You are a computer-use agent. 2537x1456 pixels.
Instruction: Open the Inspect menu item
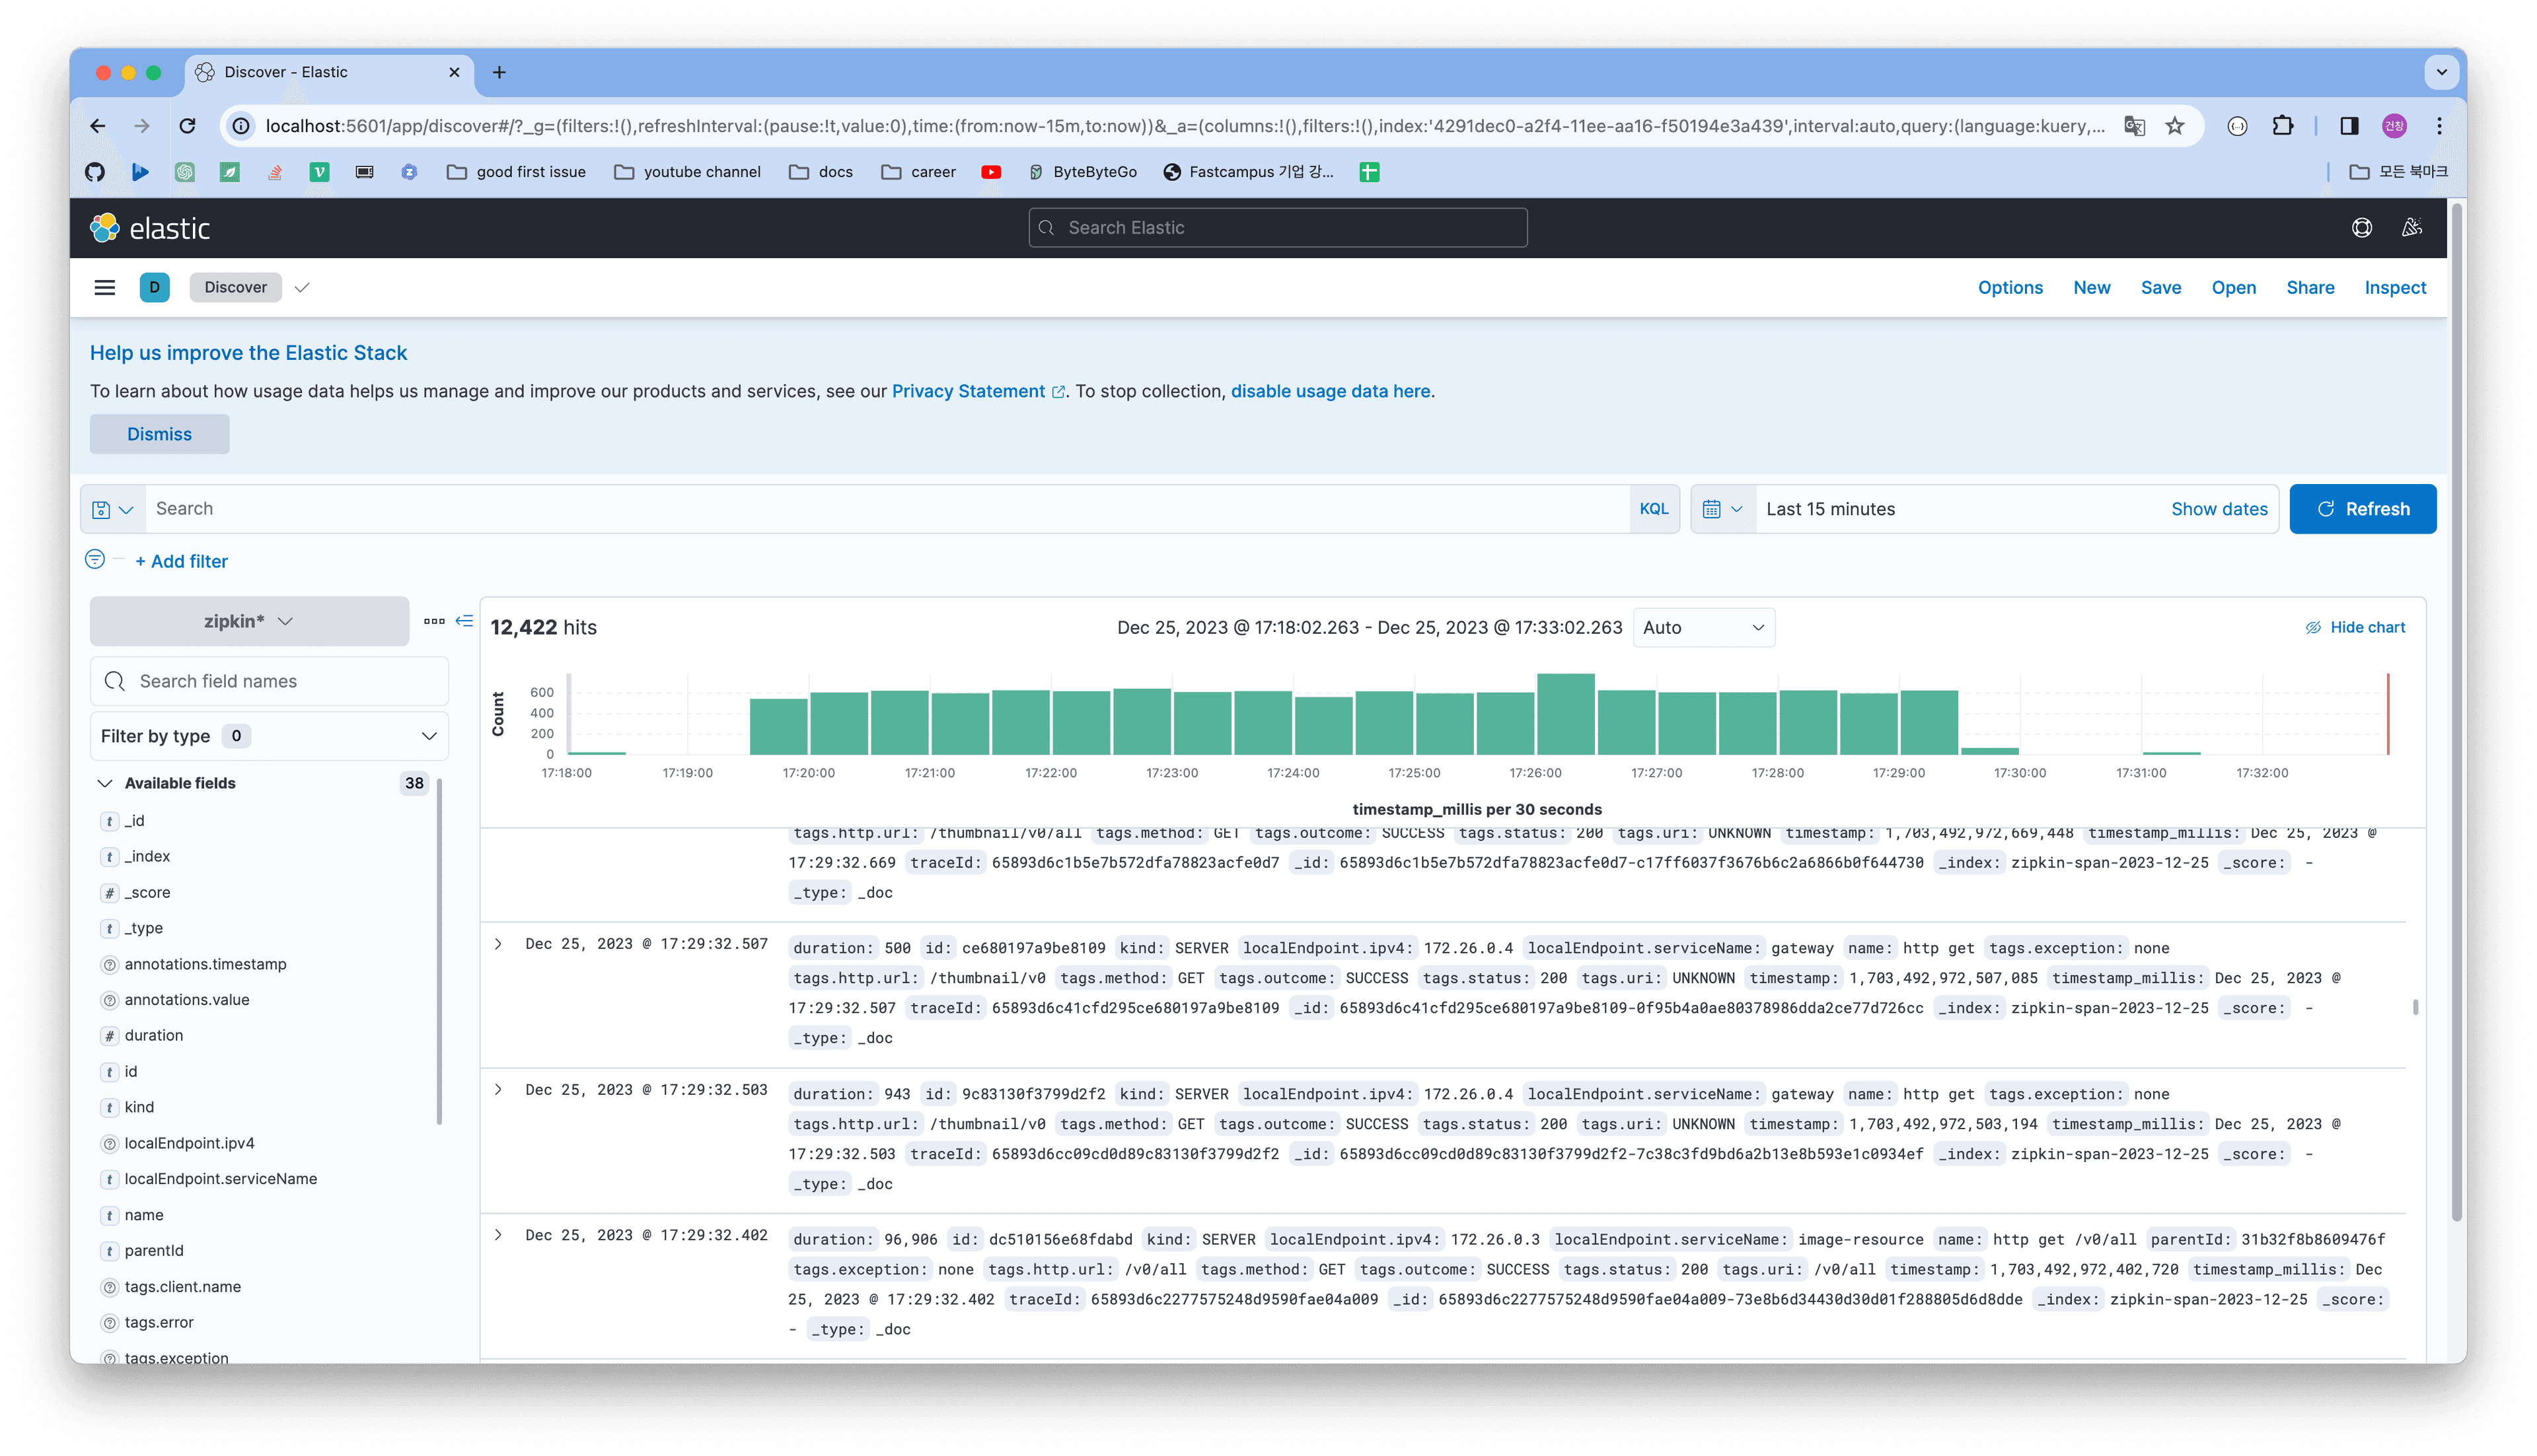click(2394, 287)
